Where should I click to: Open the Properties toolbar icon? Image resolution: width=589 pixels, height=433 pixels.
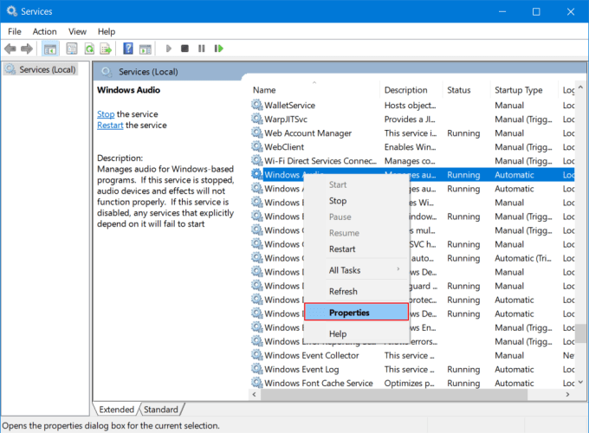click(x=72, y=48)
